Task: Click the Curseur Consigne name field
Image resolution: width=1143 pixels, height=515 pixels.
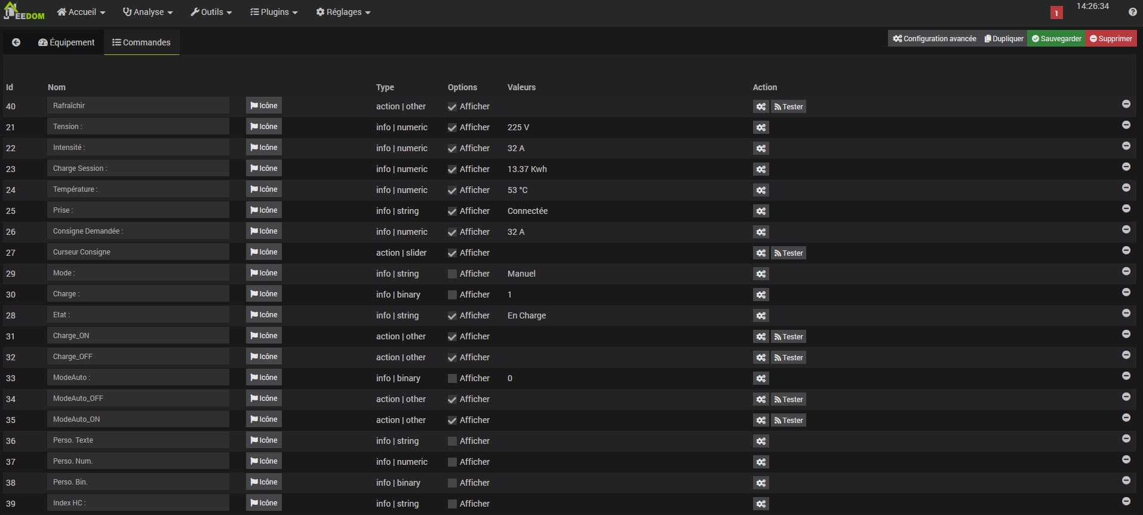Action: [138, 252]
